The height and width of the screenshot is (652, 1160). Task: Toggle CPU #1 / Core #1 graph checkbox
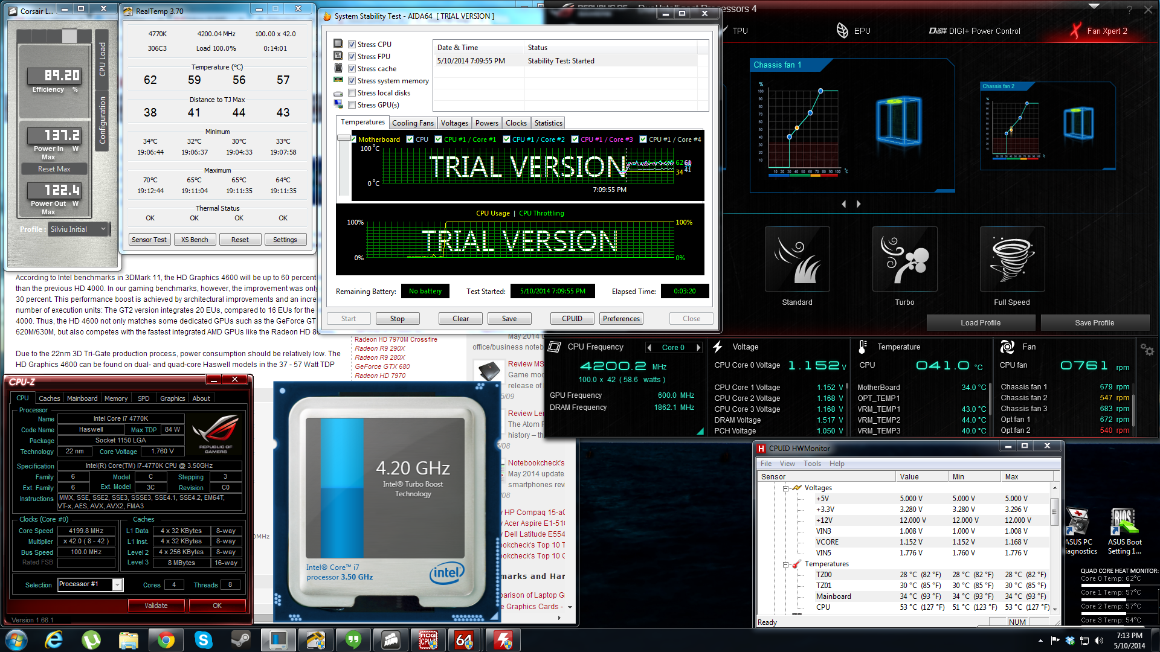click(438, 139)
